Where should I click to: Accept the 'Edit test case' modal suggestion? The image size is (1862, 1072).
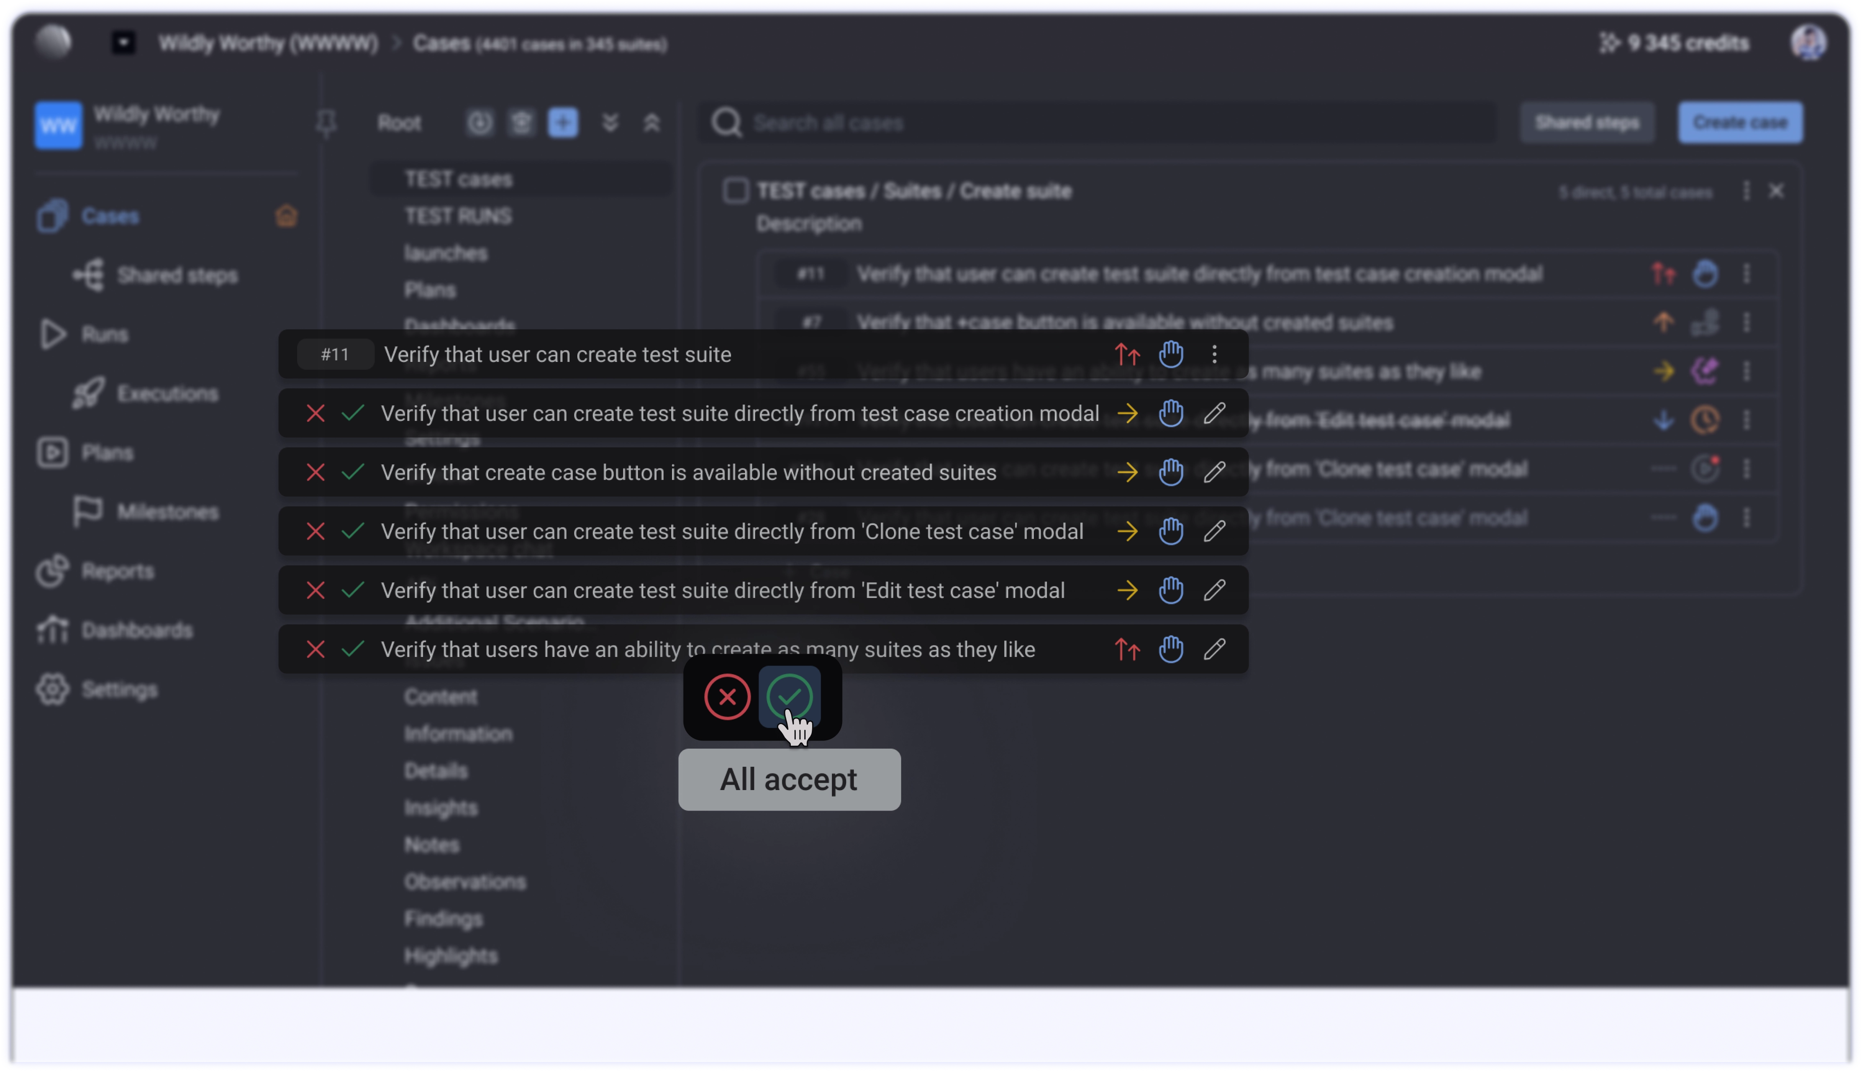[353, 591]
